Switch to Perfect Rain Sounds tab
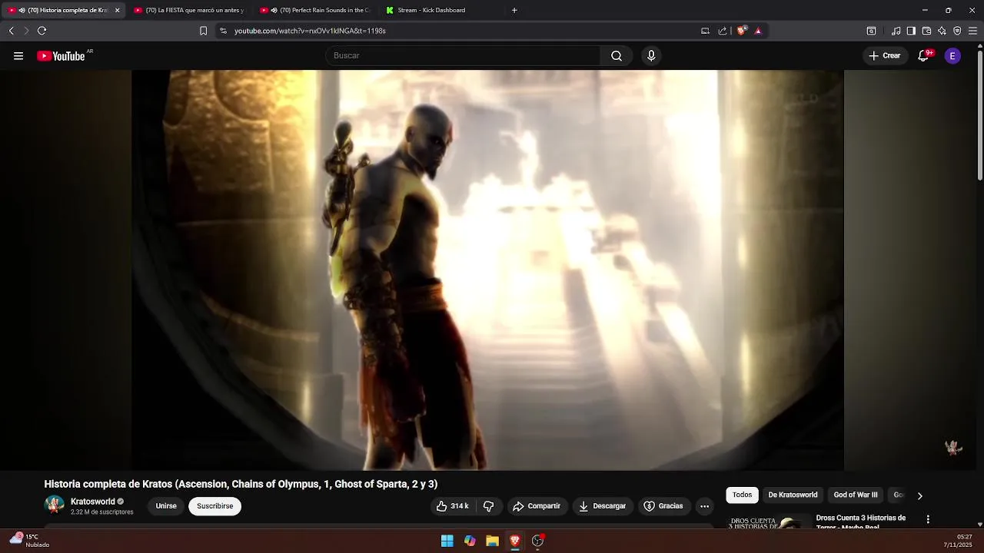This screenshot has height=553, width=984. [x=316, y=10]
